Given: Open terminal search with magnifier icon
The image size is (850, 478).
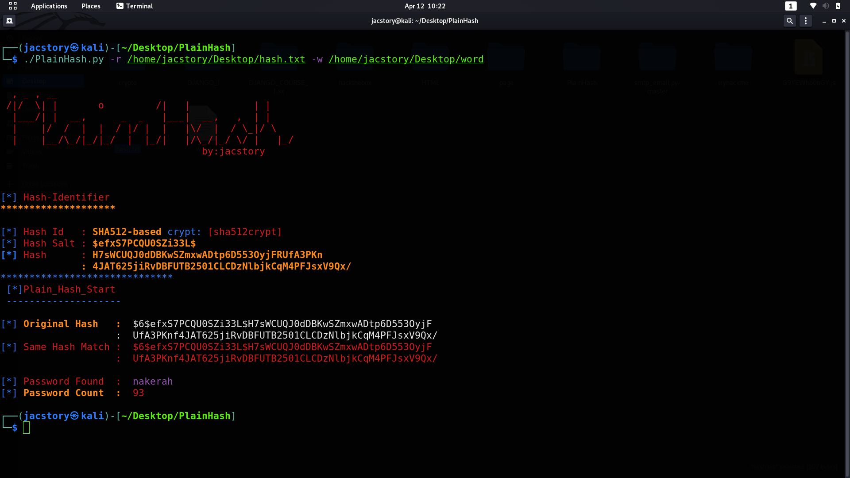Looking at the screenshot, I should click(x=789, y=21).
